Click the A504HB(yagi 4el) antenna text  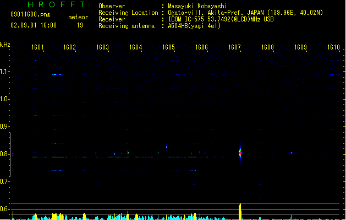pyautogui.click(x=194, y=26)
